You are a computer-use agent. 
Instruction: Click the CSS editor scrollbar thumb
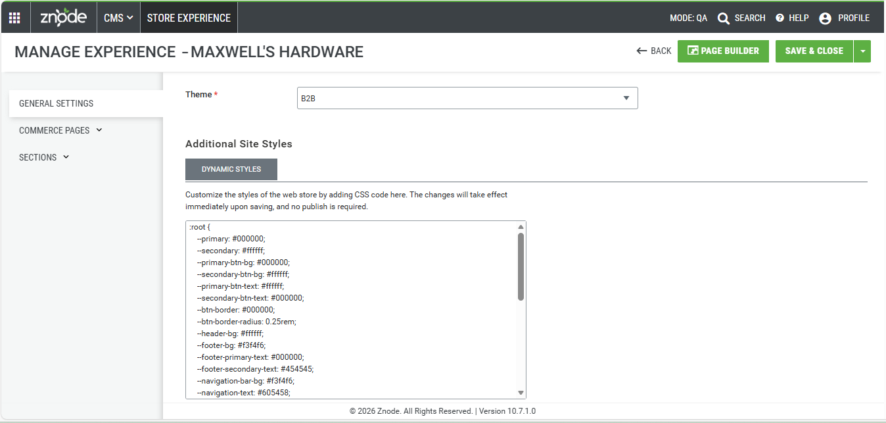pyautogui.click(x=521, y=266)
